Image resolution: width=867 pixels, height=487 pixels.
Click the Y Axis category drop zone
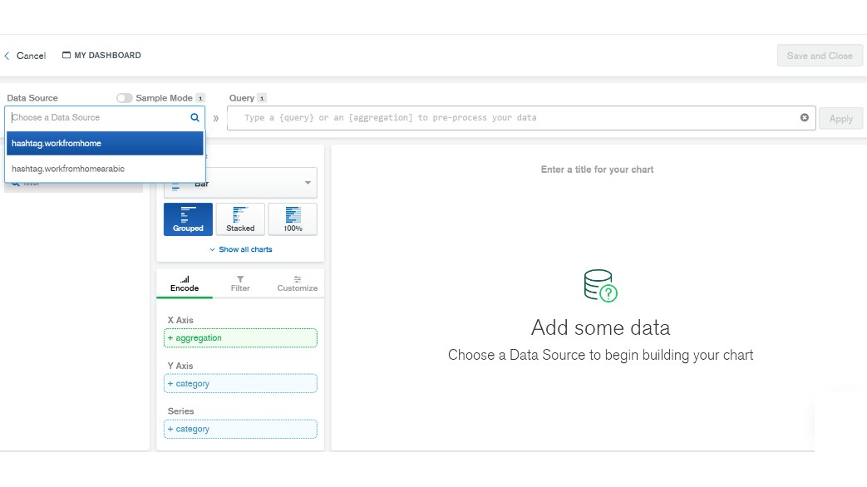click(x=240, y=384)
